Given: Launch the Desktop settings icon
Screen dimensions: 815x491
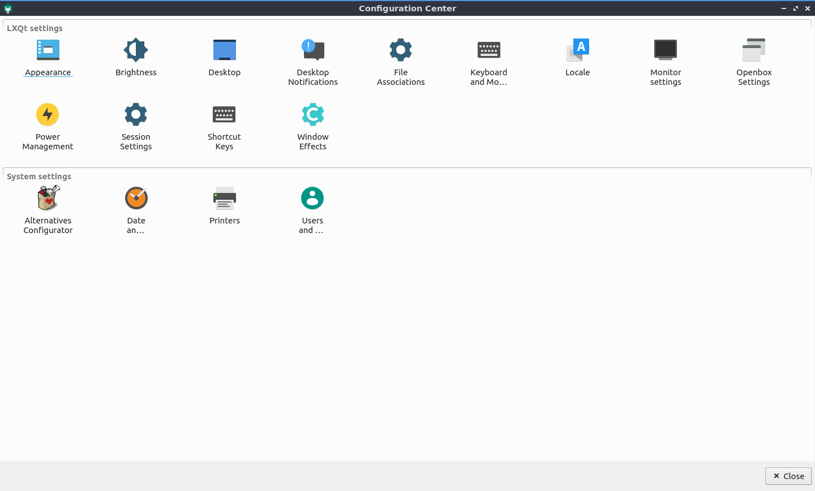Looking at the screenshot, I should 225,50.
